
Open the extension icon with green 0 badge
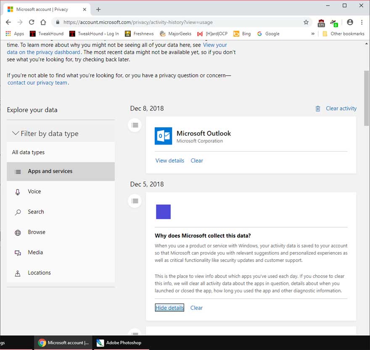tap(334, 23)
